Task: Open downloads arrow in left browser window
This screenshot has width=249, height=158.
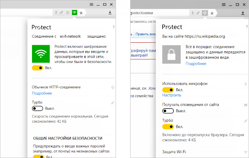Action: [x=110, y=12]
